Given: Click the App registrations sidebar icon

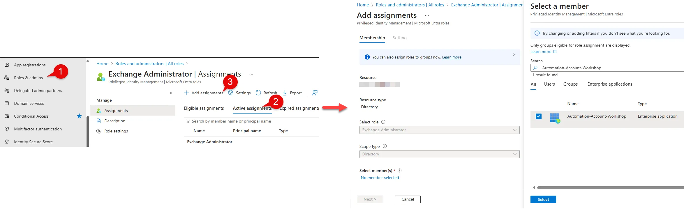Looking at the screenshot, I should pyautogui.click(x=7, y=65).
